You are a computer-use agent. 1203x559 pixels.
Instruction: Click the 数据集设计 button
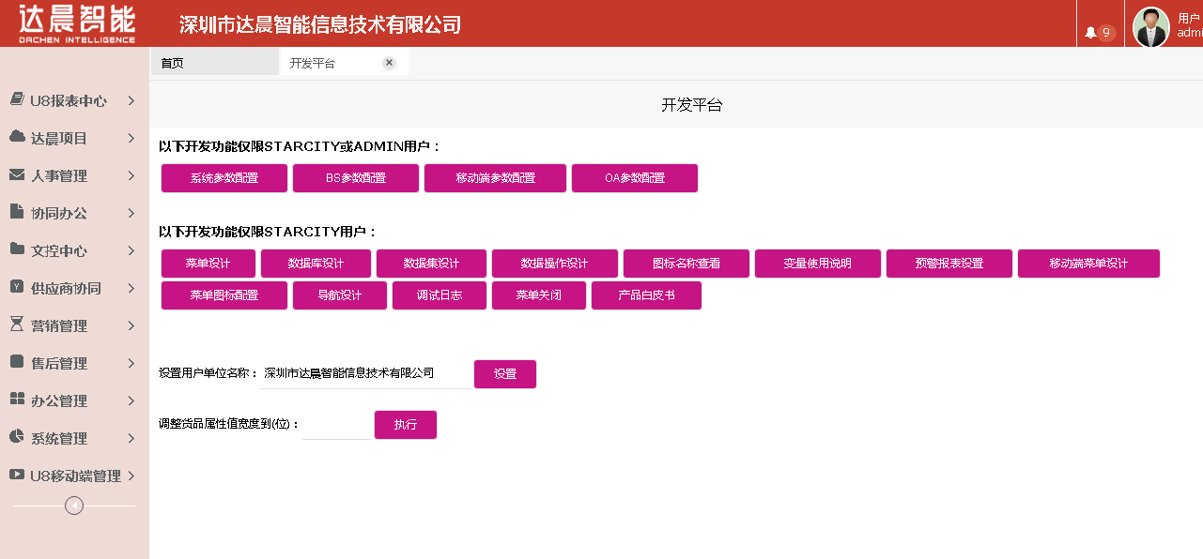(x=432, y=264)
